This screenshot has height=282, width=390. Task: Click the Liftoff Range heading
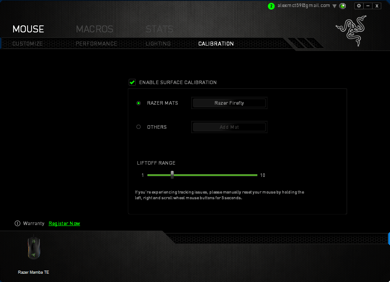pos(156,163)
